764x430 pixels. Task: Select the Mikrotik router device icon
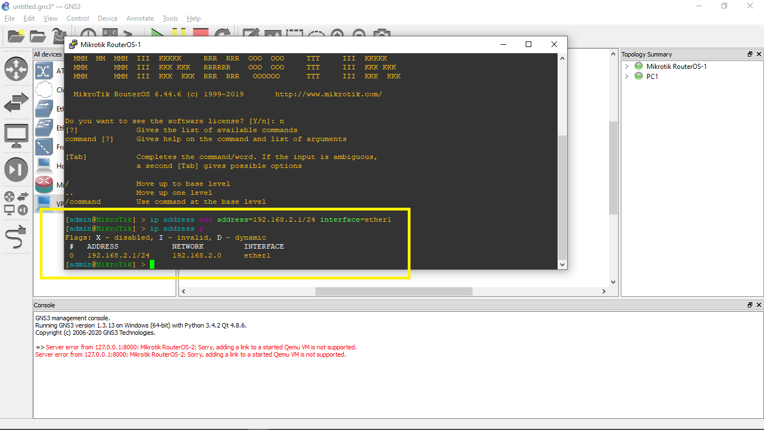(x=44, y=185)
